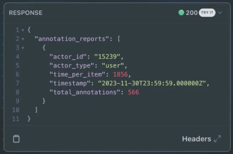Screen dimensions: 233x154
Task: Click the actor_id value "15239"
Action: pyautogui.click(x=107, y=57)
